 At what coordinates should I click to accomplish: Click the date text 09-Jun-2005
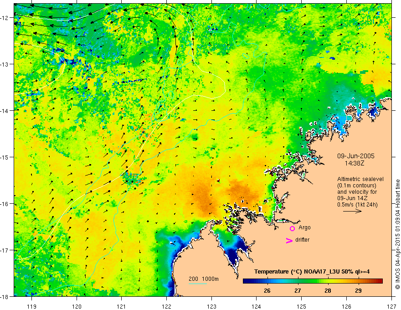[356, 156]
